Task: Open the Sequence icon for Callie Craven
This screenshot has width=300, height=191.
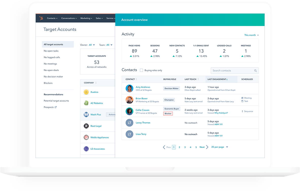Action: tap(243, 111)
